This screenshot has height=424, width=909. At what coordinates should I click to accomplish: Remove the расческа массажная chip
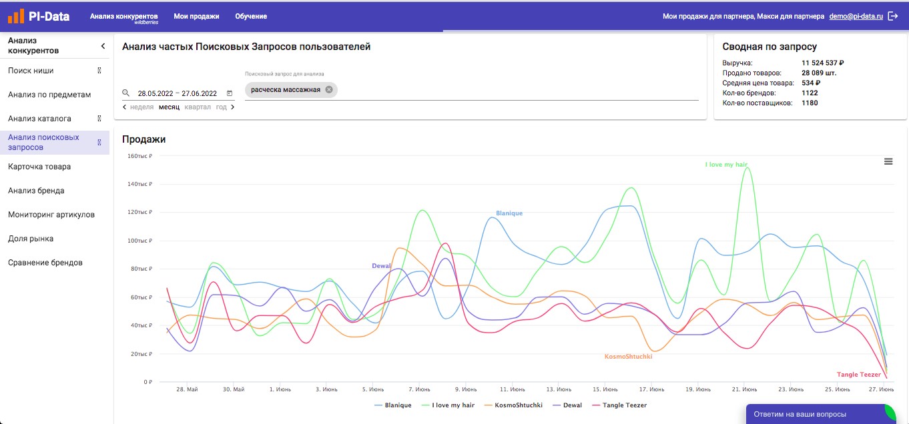(x=329, y=89)
